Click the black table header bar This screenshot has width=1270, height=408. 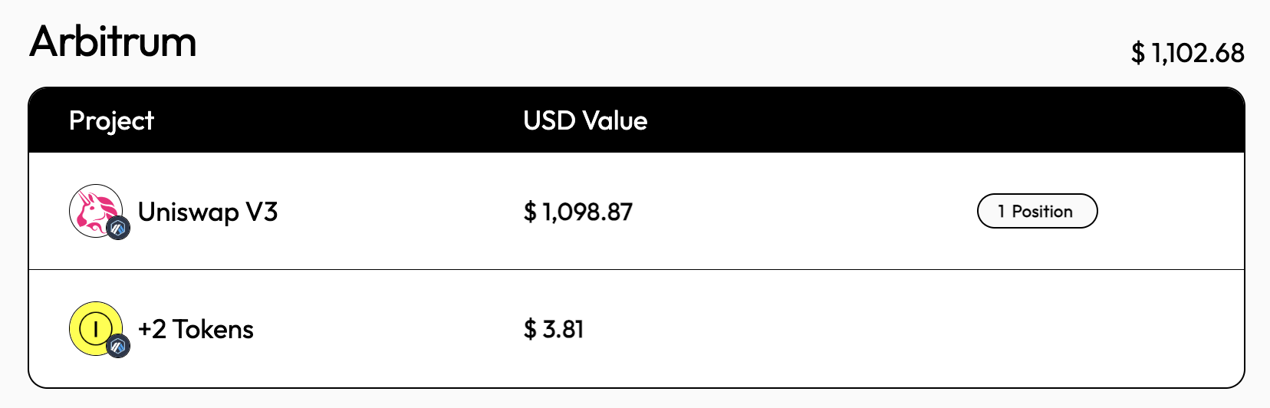pos(637,120)
